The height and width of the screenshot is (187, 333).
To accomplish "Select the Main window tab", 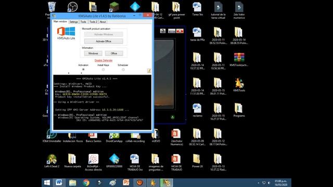I will point(60,22).
